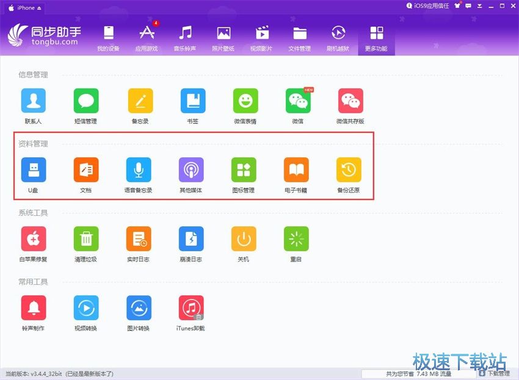The width and height of the screenshot is (519, 380).
Task: Open the 书签 bookmarks icon
Action: click(x=192, y=101)
